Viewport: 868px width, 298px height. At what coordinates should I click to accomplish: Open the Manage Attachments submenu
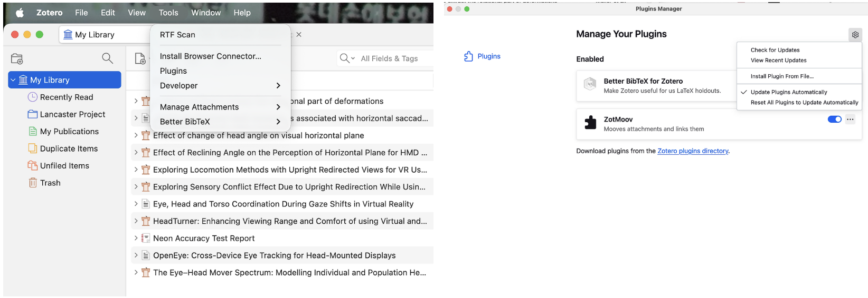221,107
